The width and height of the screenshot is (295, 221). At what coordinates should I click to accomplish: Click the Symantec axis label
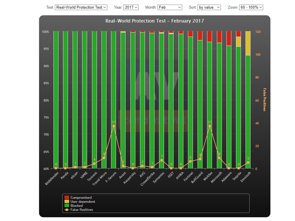point(158,177)
